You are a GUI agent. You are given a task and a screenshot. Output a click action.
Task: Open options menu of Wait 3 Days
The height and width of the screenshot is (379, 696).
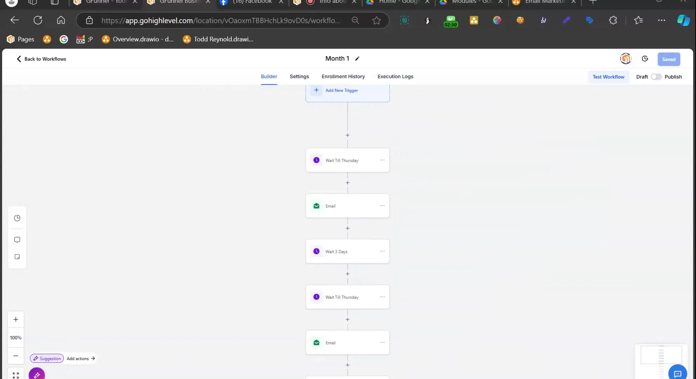click(382, 251)
